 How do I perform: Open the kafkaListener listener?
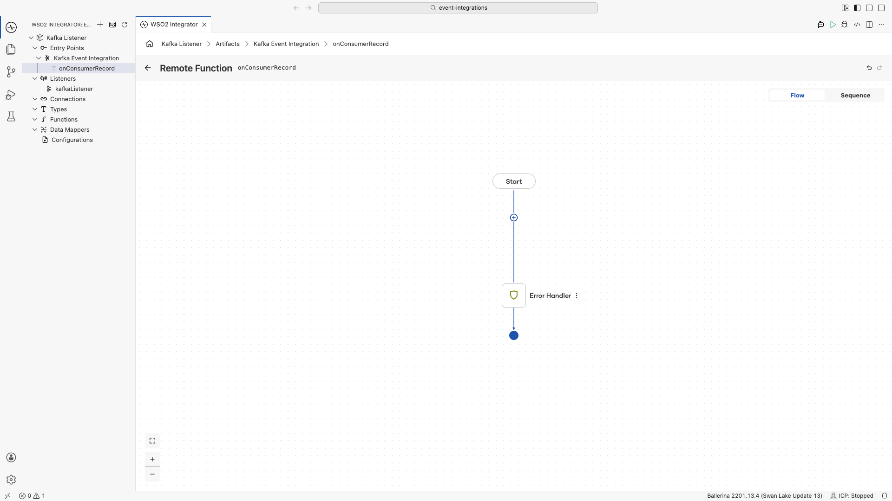coord(79,89)
